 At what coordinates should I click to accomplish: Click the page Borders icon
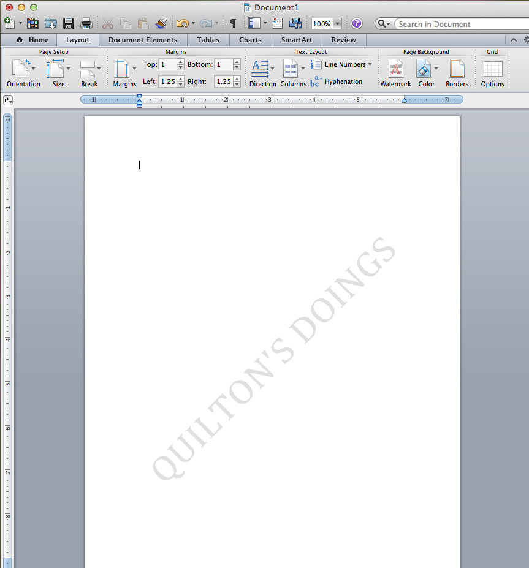(x=457, y=69)
